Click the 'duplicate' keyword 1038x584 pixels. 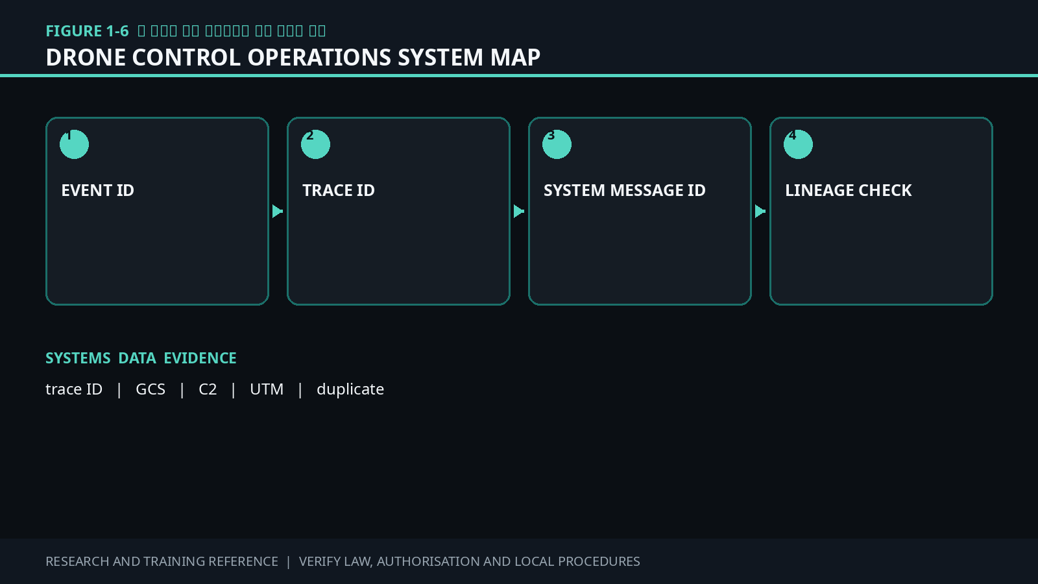350,389
